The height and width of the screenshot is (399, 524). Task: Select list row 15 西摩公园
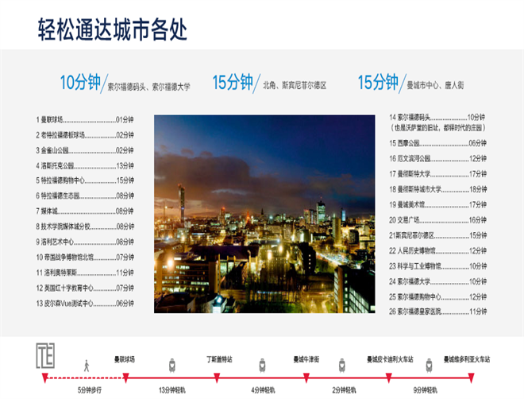point(437,143)
